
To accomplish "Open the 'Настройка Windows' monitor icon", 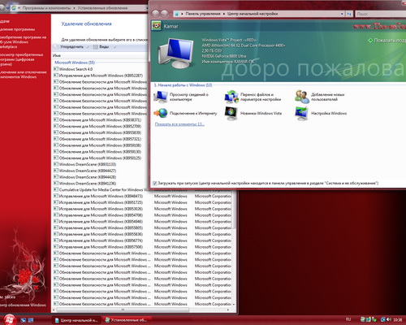I will click(x=302, y=113).
